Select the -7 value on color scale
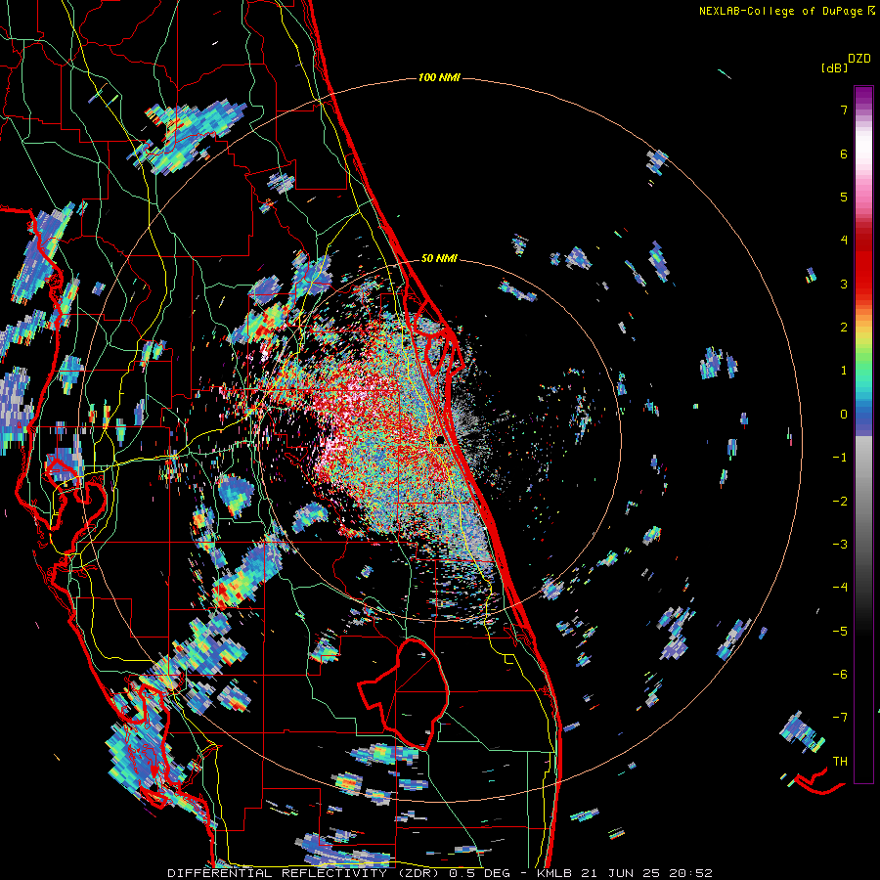The image size is (880, 880). [840, 718]
